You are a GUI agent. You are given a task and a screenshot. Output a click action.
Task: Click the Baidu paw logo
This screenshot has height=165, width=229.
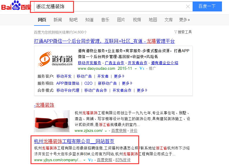pos(16,6)
